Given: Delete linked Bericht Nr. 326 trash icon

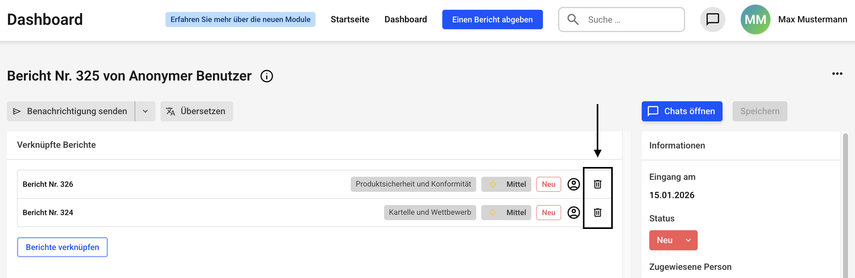Looking at the screenshot, I should (597, 184).
